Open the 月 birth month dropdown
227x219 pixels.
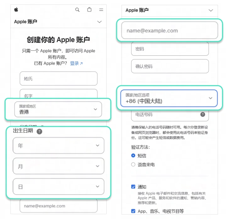pos(58,166)
